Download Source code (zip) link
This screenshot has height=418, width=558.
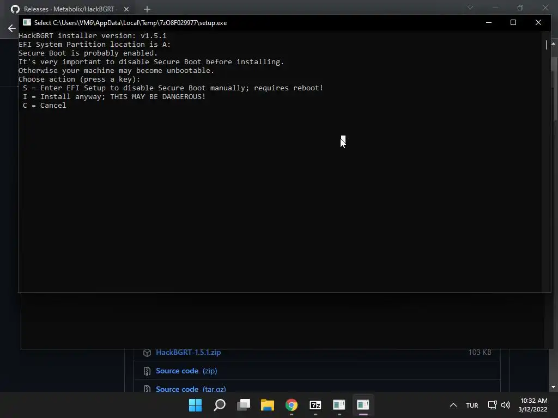click(x=186, y=371)
